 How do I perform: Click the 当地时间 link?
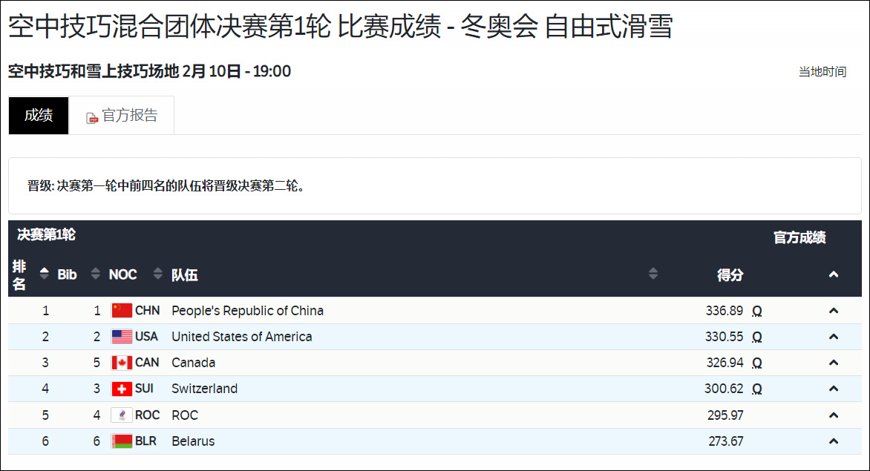click(x=822, y=72)
